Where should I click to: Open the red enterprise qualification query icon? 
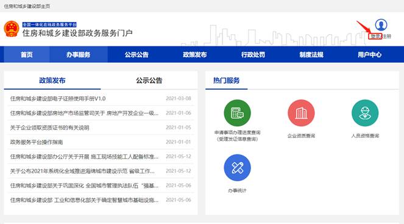tap(301, 113)
